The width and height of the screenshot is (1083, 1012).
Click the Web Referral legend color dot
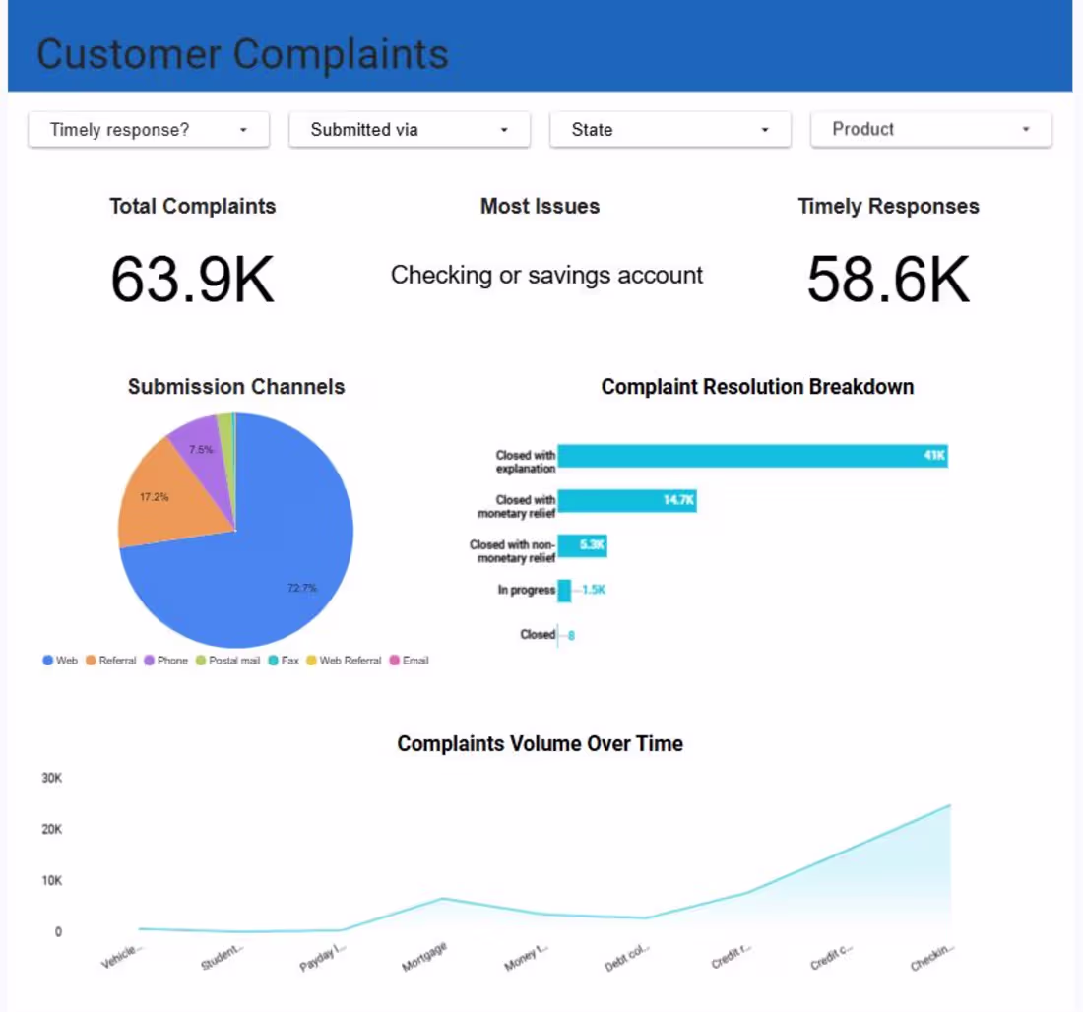point(312,660)
